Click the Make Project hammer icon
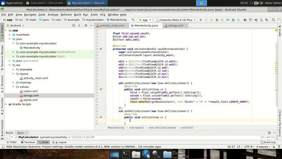282x159 pixels. click(x=133, y=20)
